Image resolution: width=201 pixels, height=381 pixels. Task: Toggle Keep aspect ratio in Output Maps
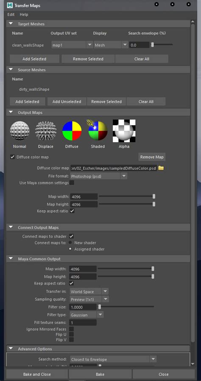click(72, 211)
